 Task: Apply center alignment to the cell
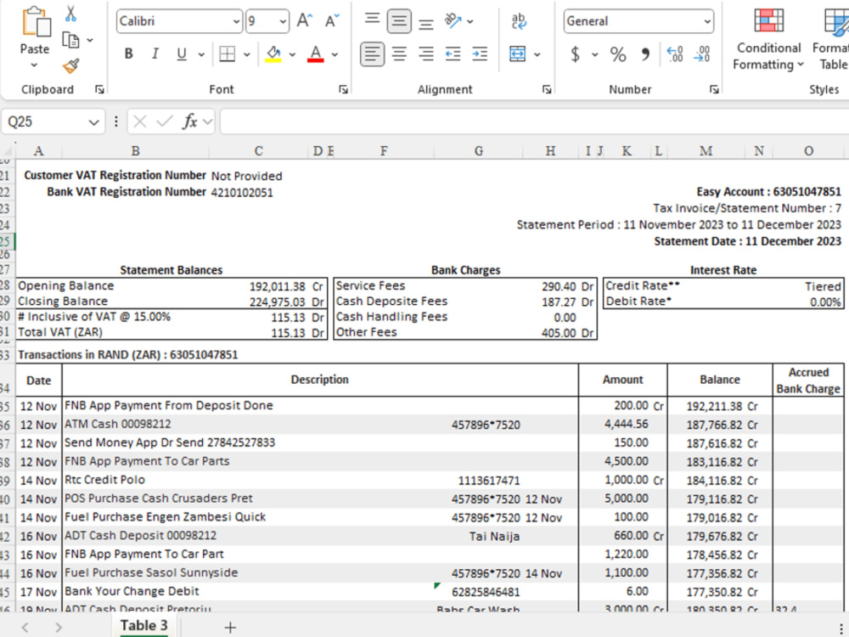398,54
